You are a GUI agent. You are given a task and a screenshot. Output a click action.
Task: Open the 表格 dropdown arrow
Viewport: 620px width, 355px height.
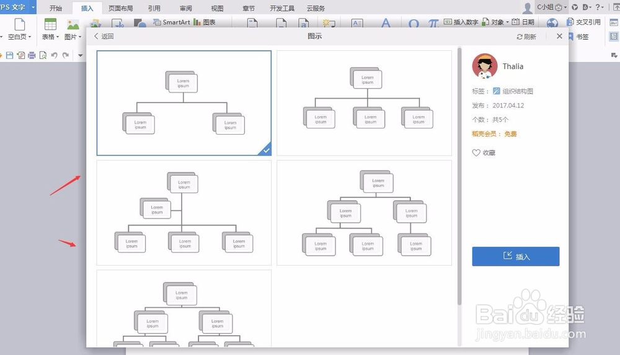pyautogui.click(x=58, y=37)
